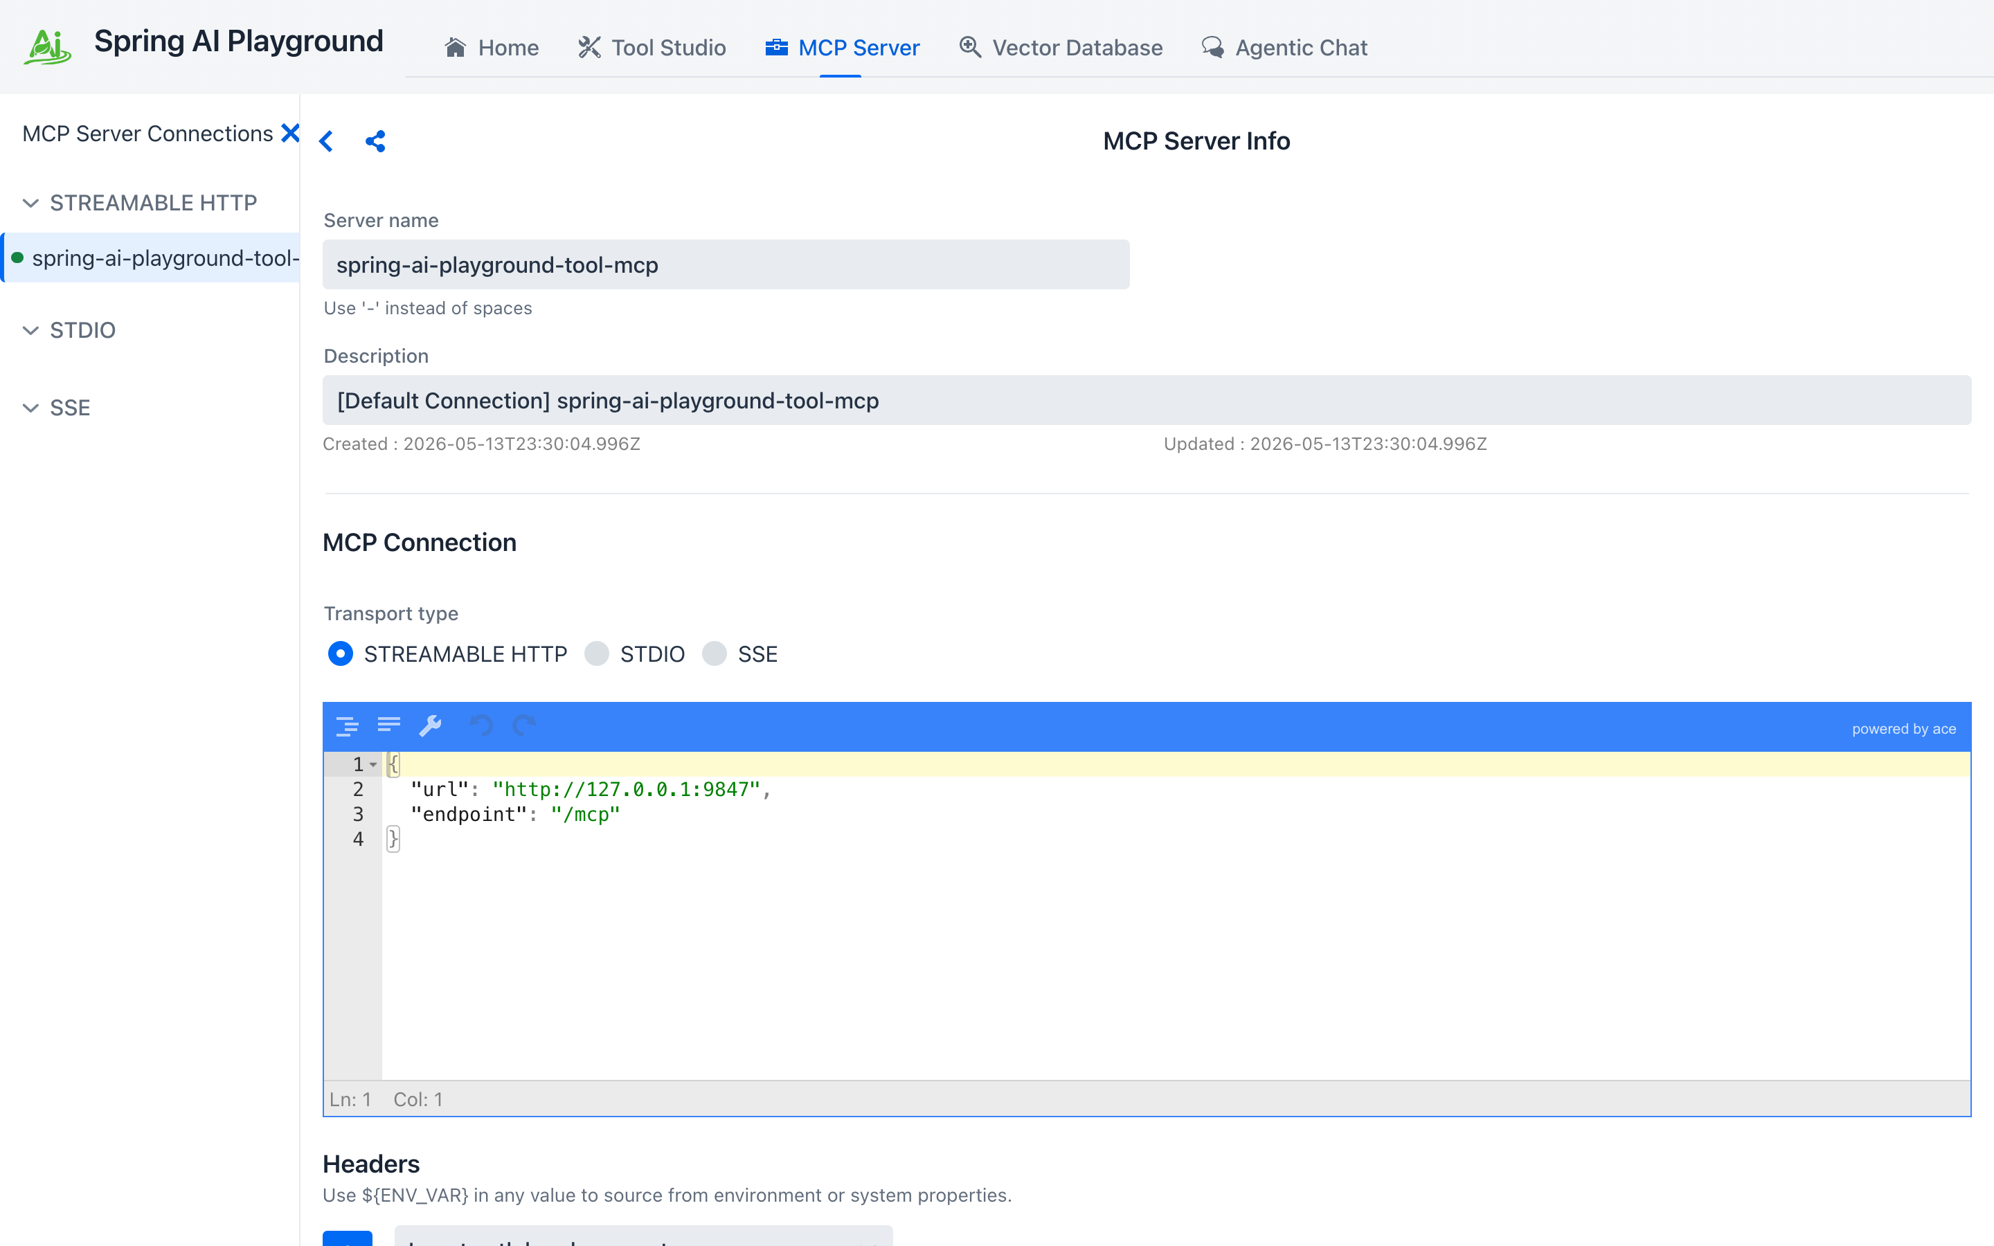Viewport: 1994px width, 1246px height.
Task: Click the Description input field
Action: point(1146,401)
